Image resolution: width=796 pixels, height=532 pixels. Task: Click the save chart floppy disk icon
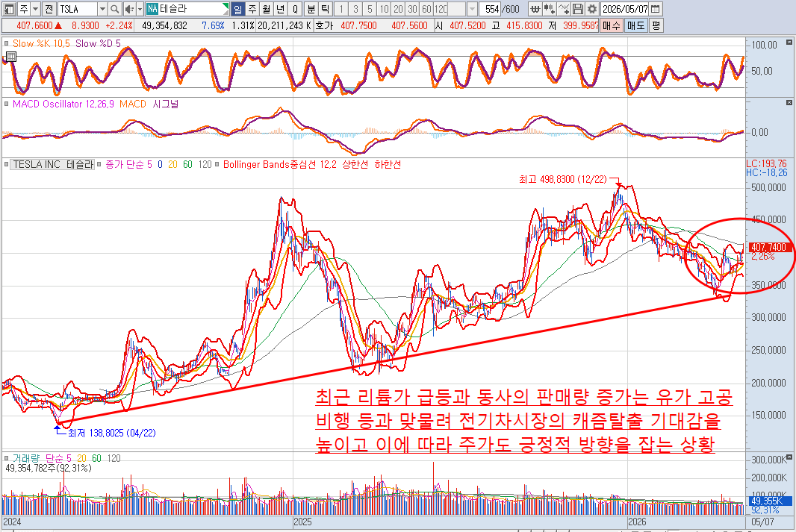[578, 9]
